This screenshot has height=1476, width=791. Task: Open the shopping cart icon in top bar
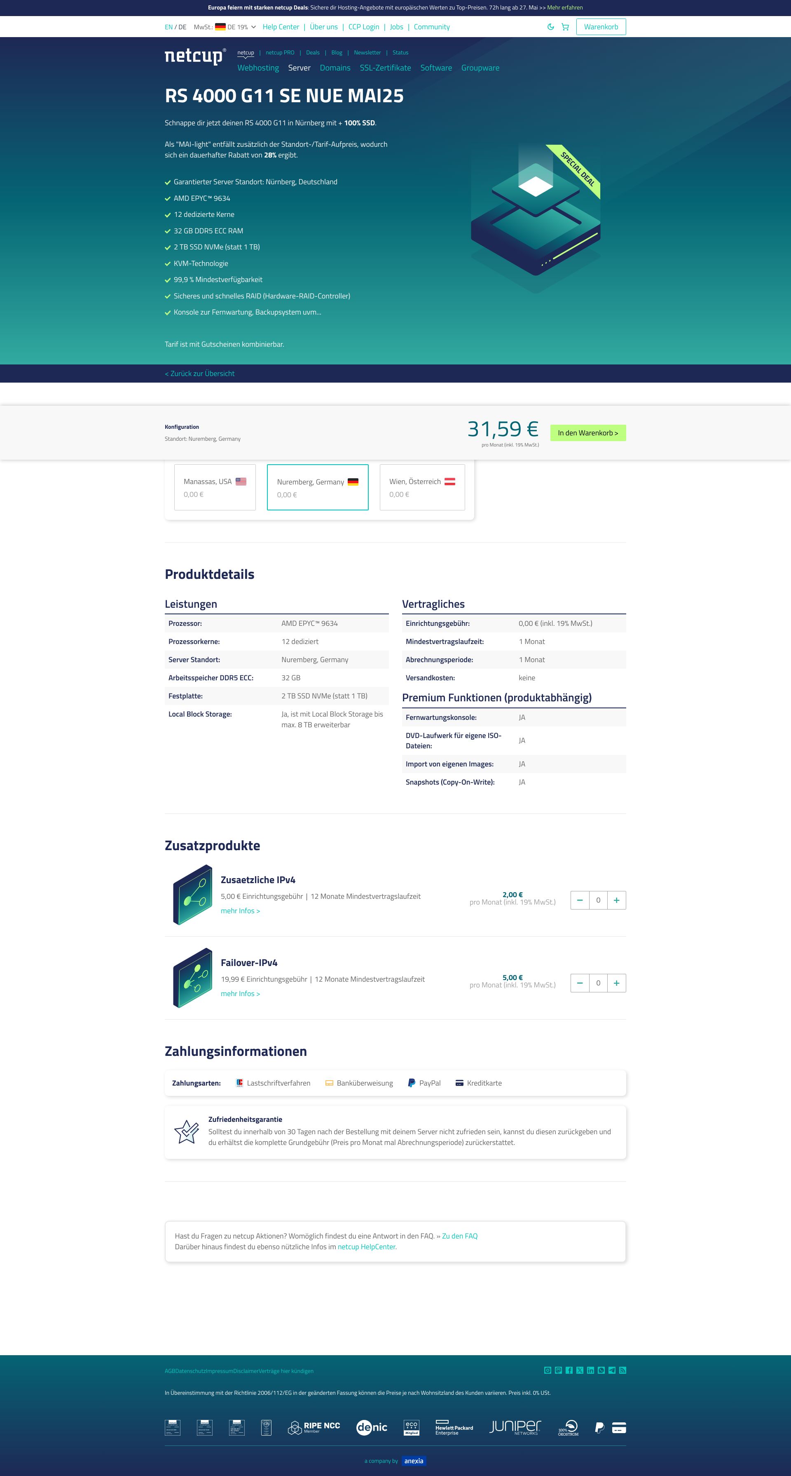coord(565,27)
